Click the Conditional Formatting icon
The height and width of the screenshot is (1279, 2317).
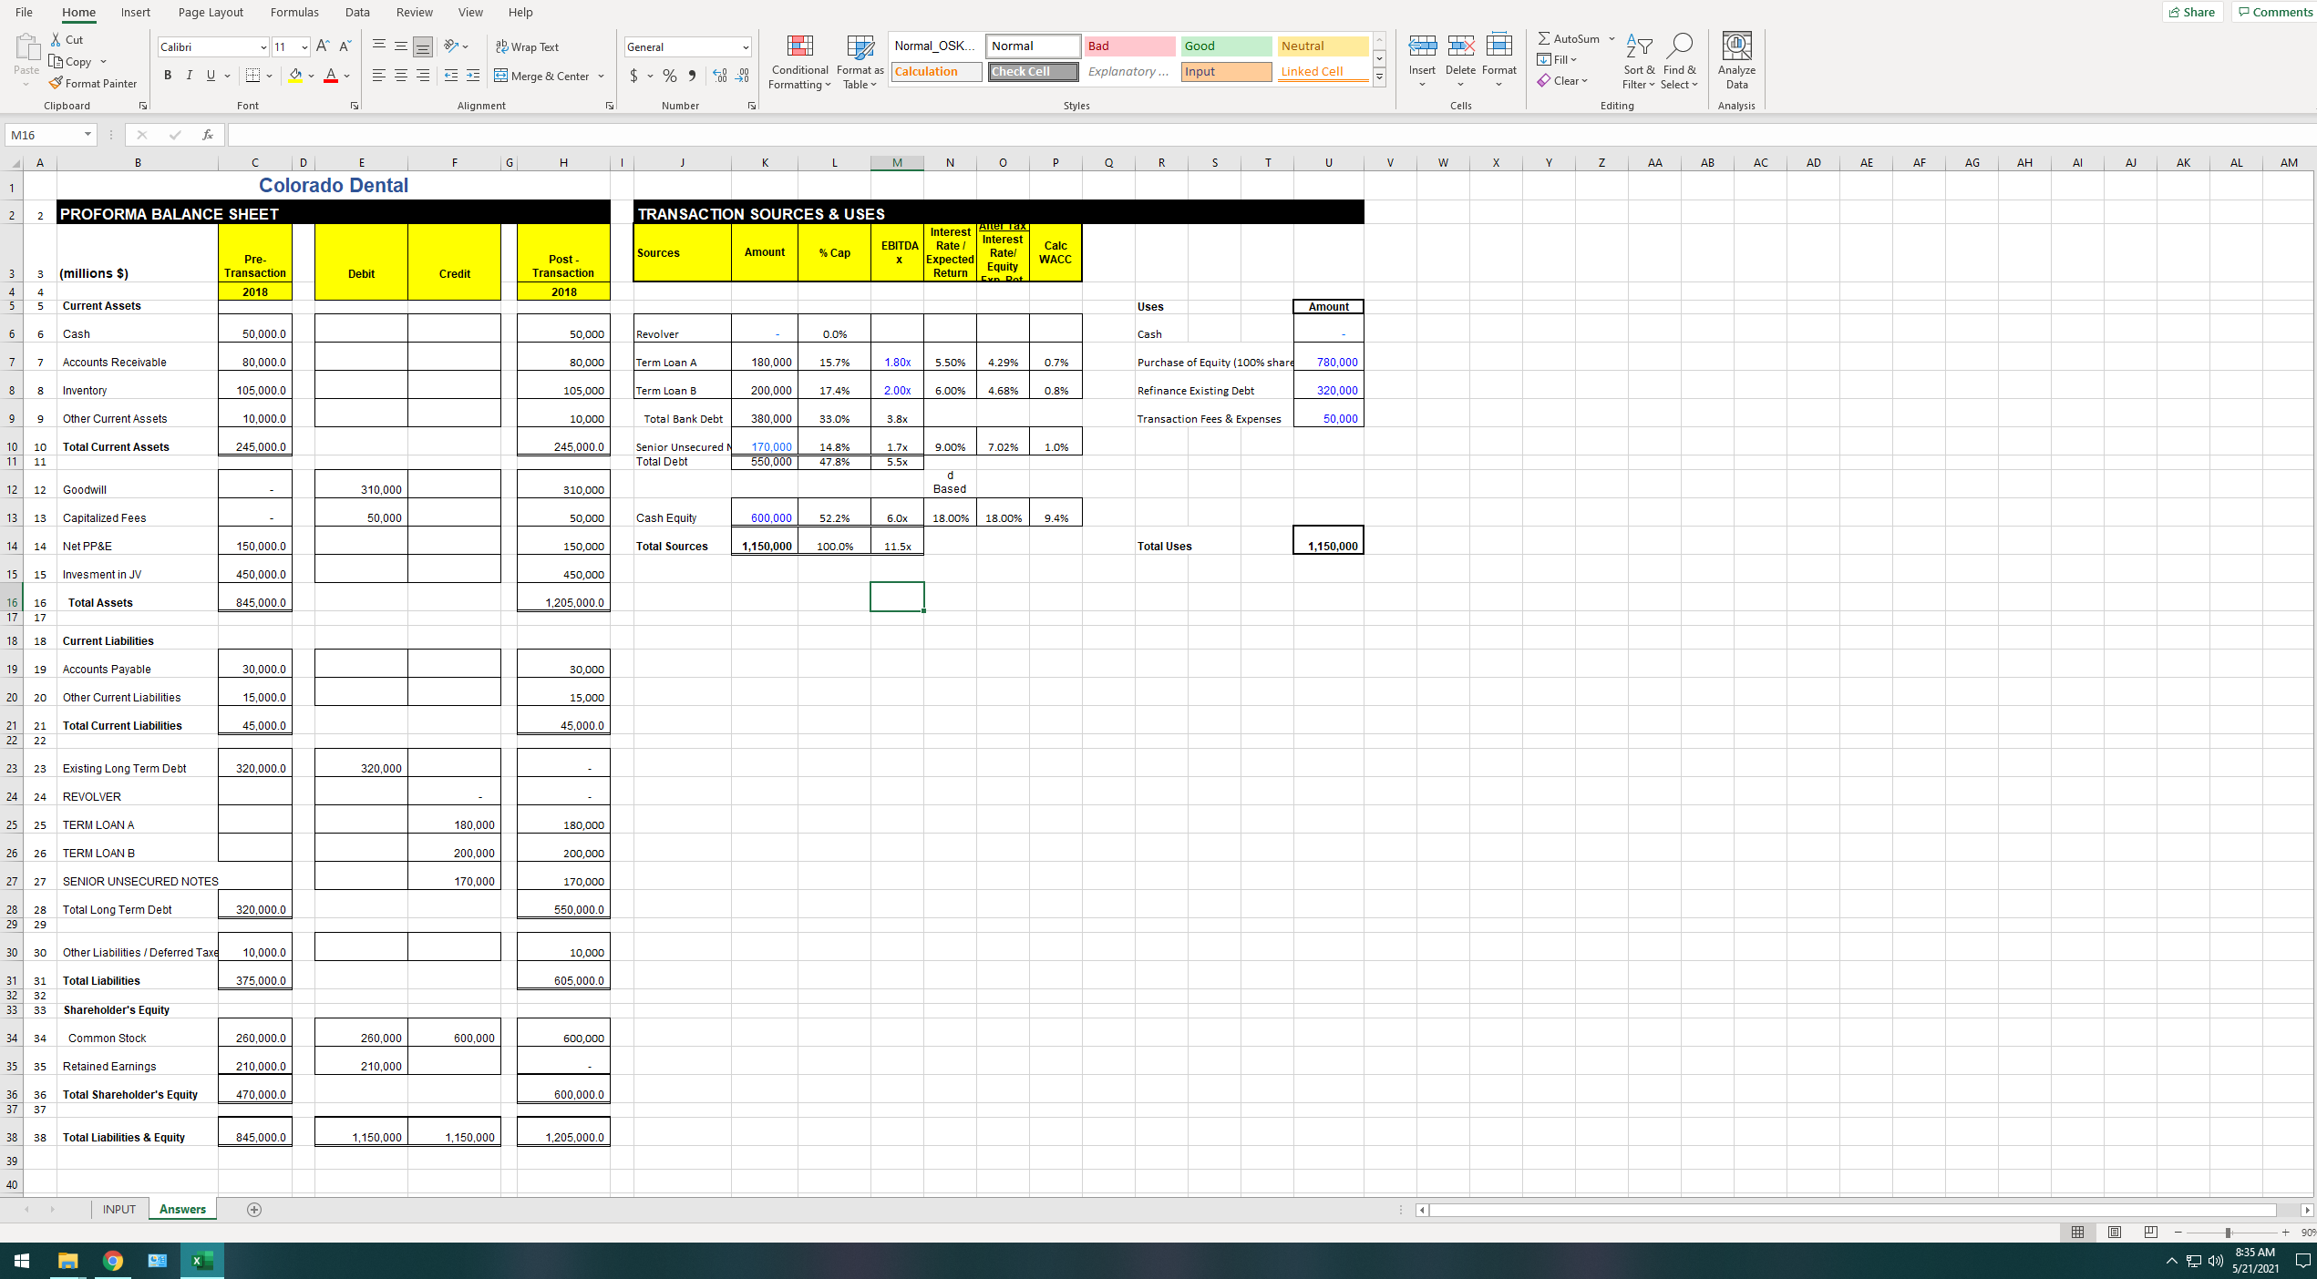(x=799, y=47)
